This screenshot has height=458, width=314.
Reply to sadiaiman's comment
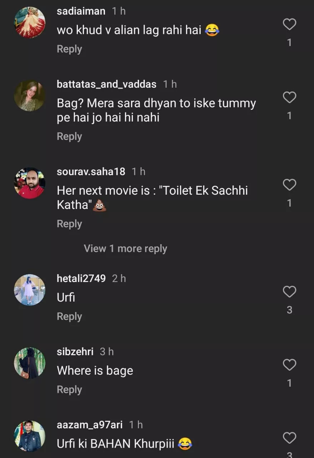(x=69, y=49)
